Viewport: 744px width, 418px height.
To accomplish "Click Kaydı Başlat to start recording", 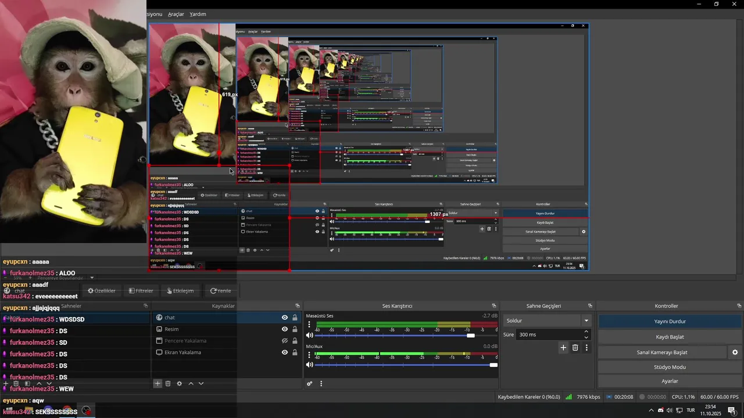I will click(670, 337).
